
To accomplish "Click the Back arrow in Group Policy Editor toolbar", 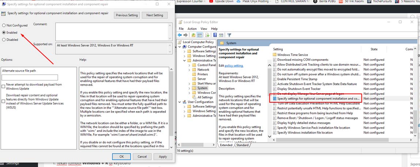I will coord(180,35).
